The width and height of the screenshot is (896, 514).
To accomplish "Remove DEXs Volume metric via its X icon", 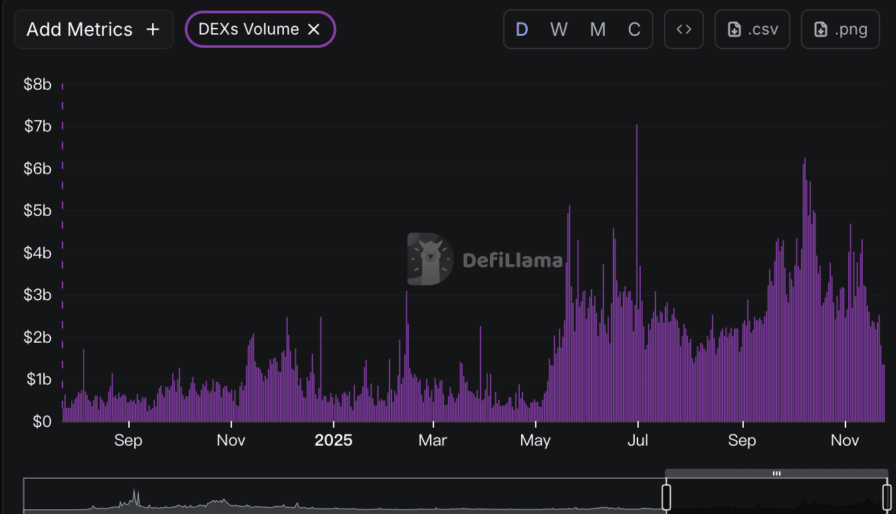I will (314, 29).
